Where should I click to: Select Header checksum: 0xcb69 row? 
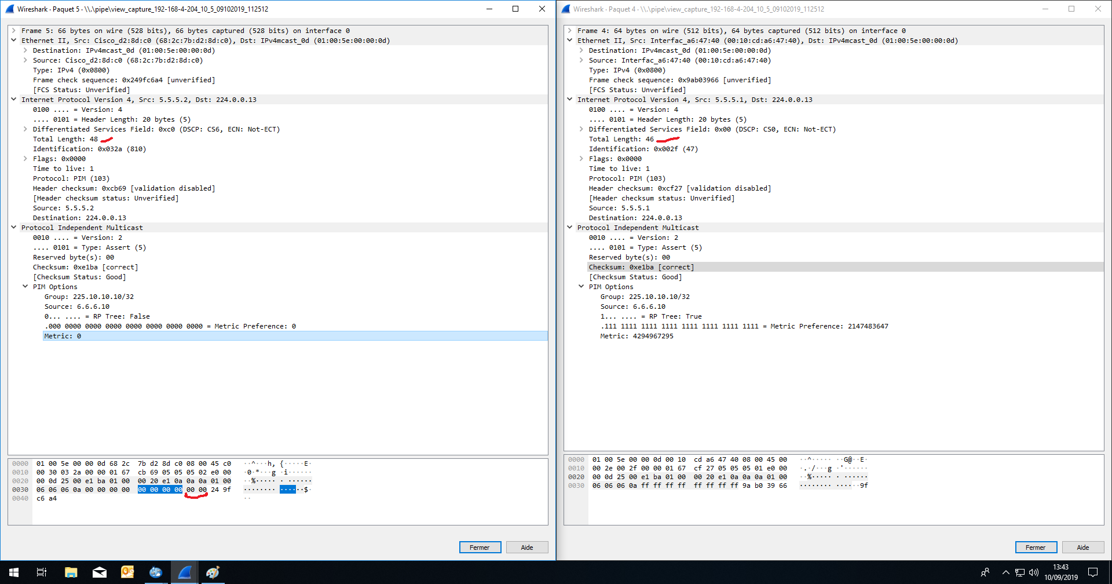[x=124, y=188]
